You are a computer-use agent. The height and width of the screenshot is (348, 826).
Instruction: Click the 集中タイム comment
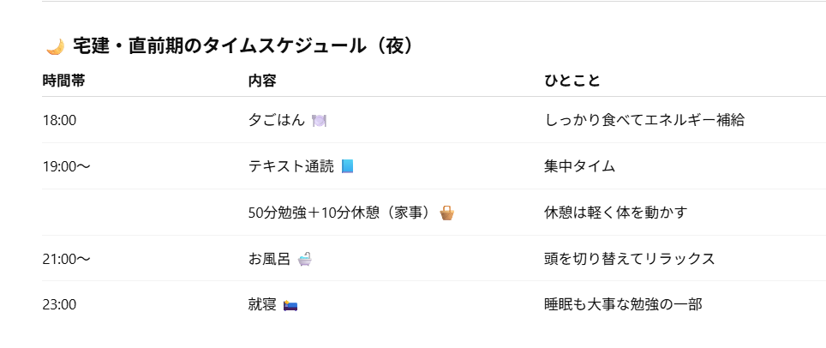(x=579, y=167)
